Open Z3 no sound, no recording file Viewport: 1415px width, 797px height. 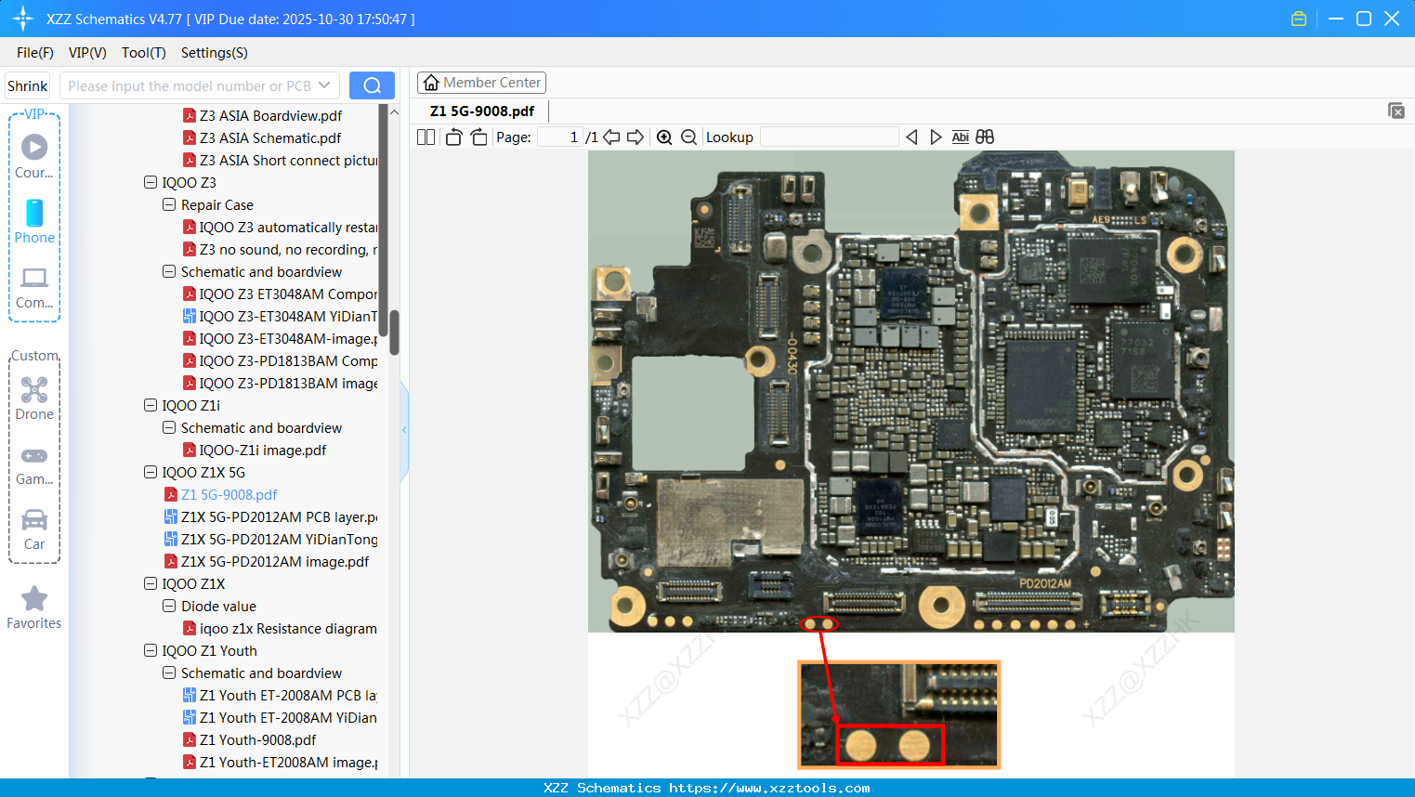[x=280, y=249]
